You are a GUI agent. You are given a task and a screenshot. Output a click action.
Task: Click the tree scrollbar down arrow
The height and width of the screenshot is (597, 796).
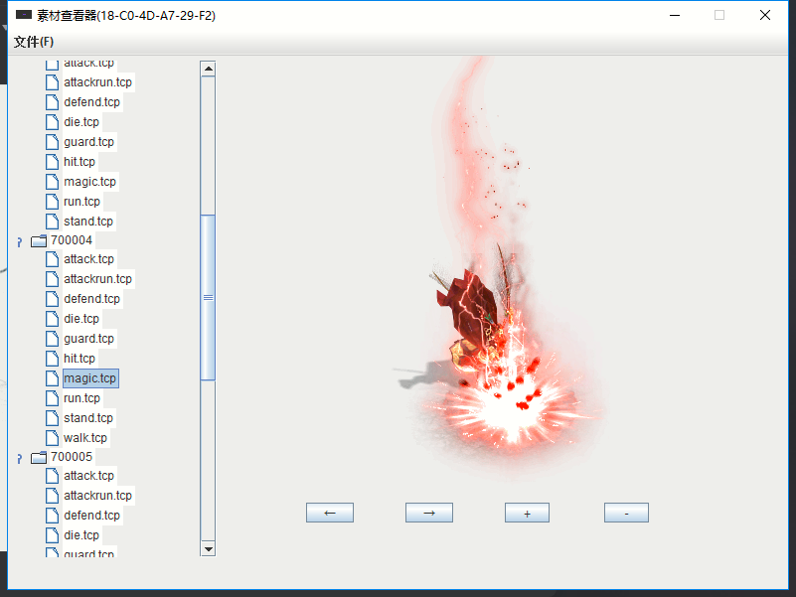point(208,548)
